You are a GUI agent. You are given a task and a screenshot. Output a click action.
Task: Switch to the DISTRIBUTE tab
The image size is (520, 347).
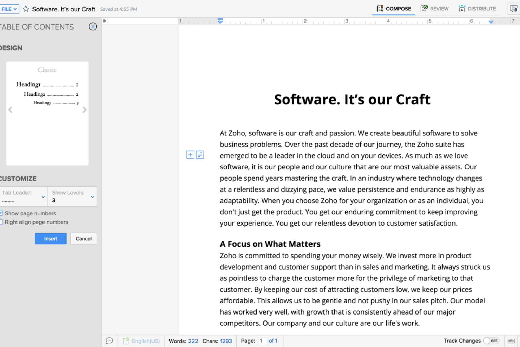(x=478, y=9)
